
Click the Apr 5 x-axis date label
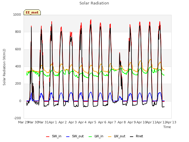coord(92,122)
